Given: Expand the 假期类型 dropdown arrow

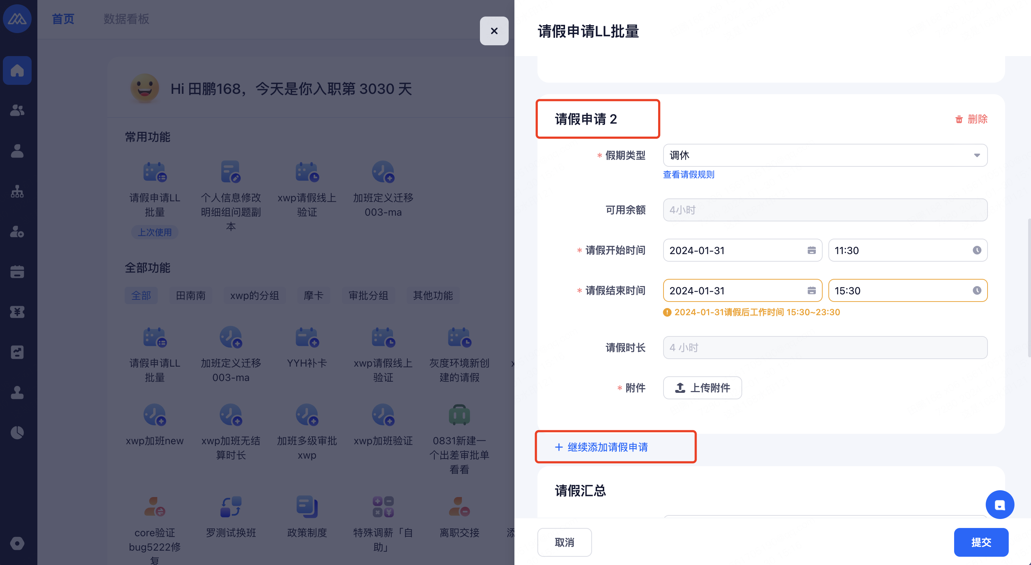Looking at the screenshot, I should point(976,155).
